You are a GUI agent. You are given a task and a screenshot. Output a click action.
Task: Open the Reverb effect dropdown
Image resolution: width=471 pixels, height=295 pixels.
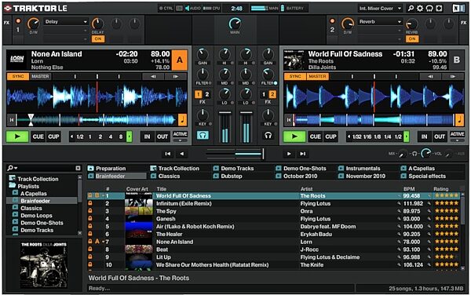[380, 22]
